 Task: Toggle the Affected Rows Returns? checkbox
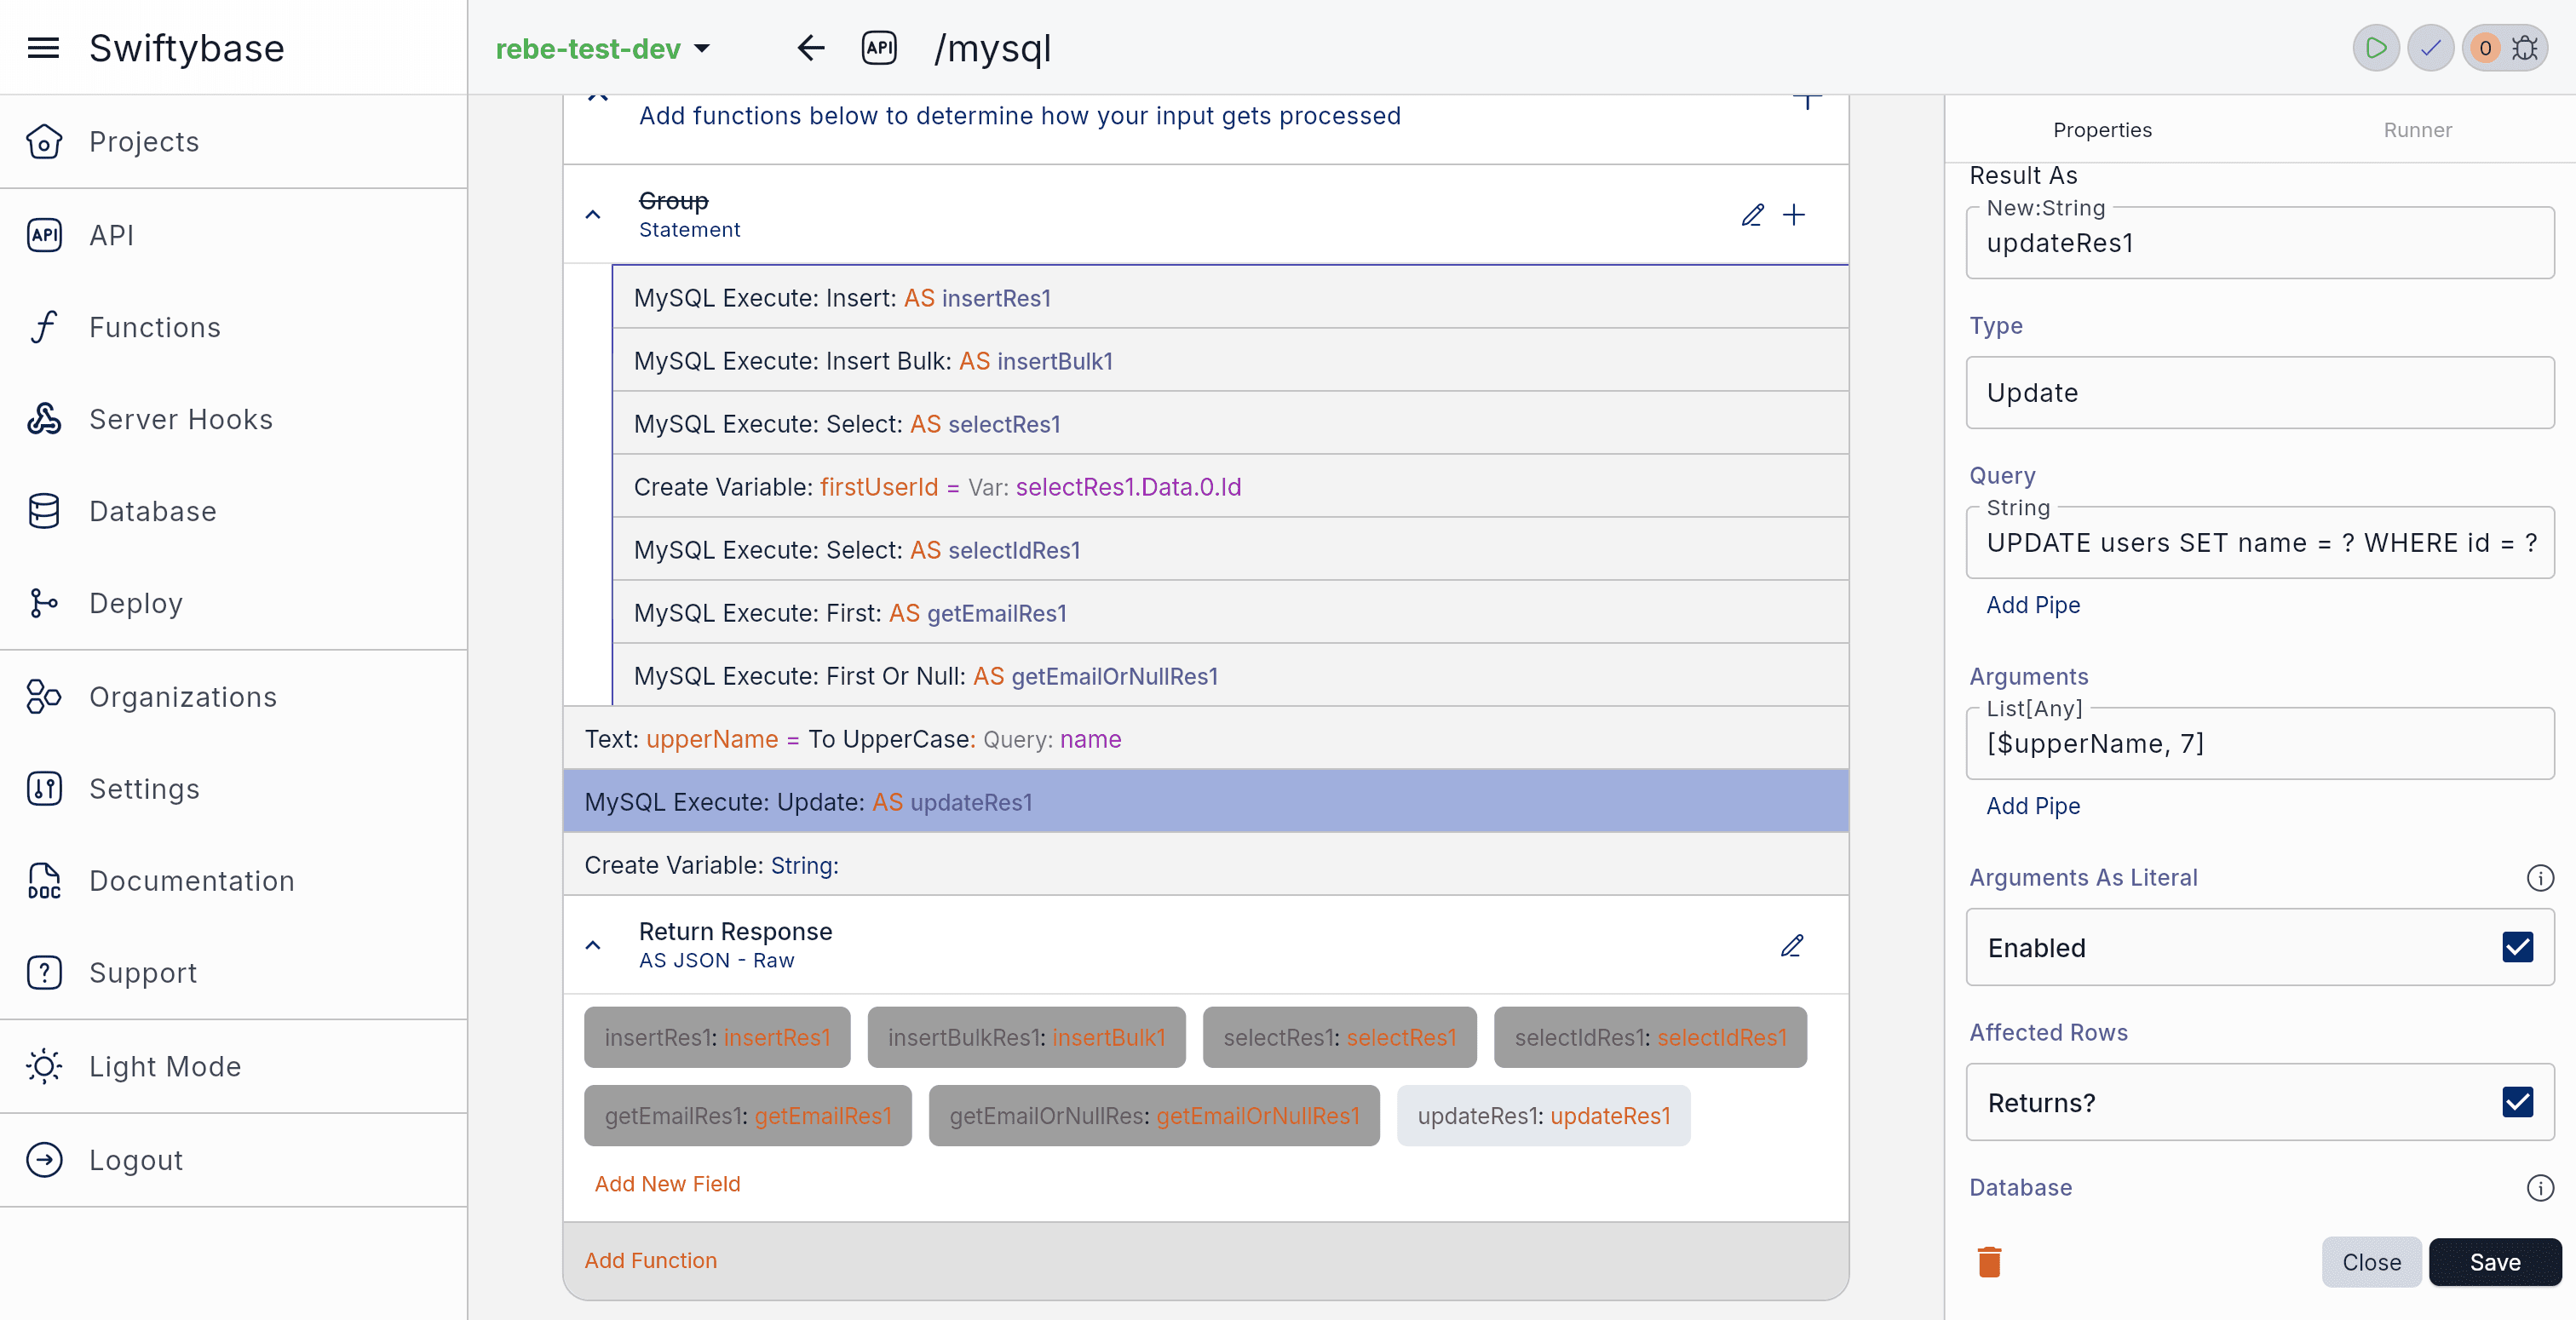[x=2518, y=1102]
